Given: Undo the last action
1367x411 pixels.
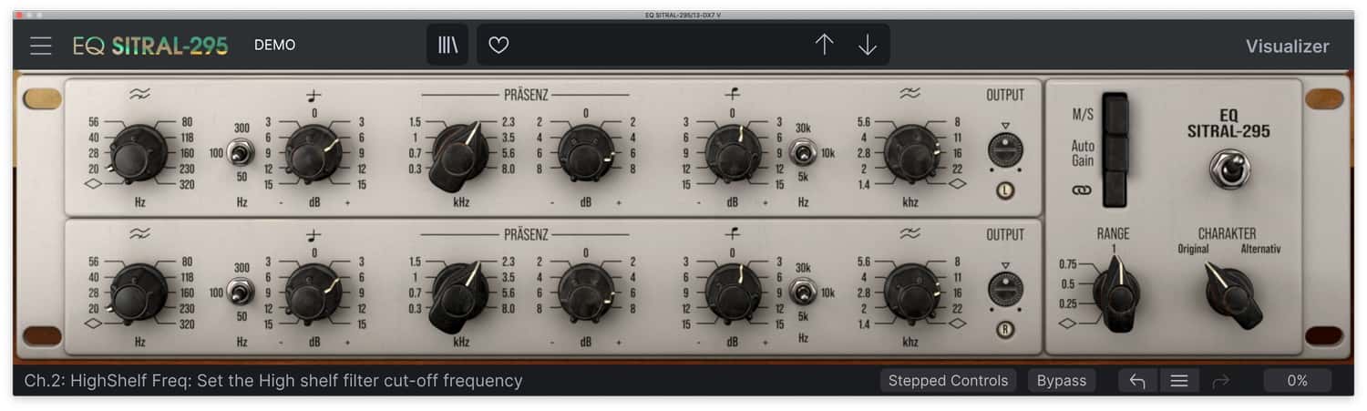Looking at the screenshot, I should pos(1137,381).
